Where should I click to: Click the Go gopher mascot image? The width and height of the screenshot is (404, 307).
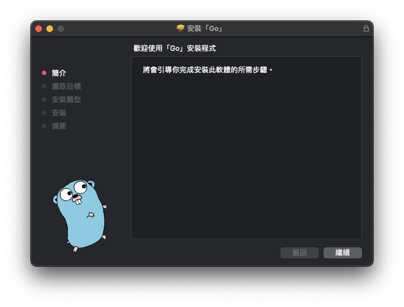tap(80, 215)
